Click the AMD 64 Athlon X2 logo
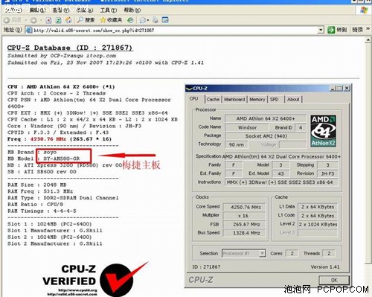The image size is (372, 297). tap(323, 131)
